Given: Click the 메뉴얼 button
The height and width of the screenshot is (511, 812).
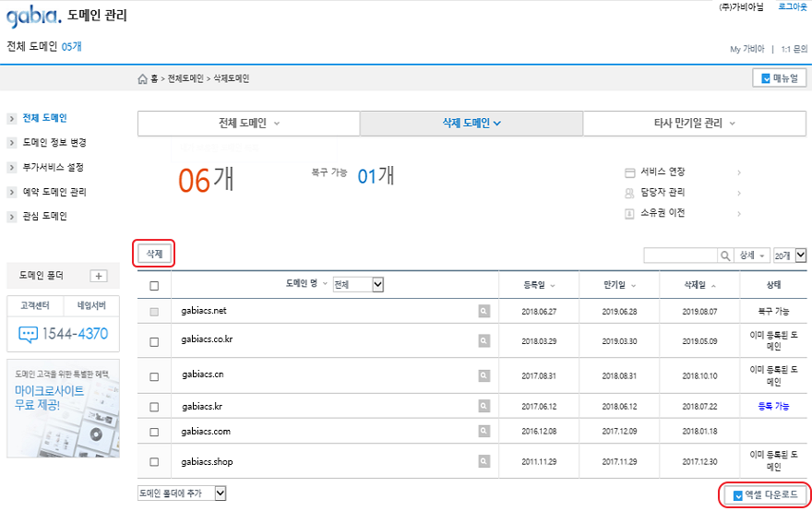Looking at the screenshot, I should click(x=780, y=78).
